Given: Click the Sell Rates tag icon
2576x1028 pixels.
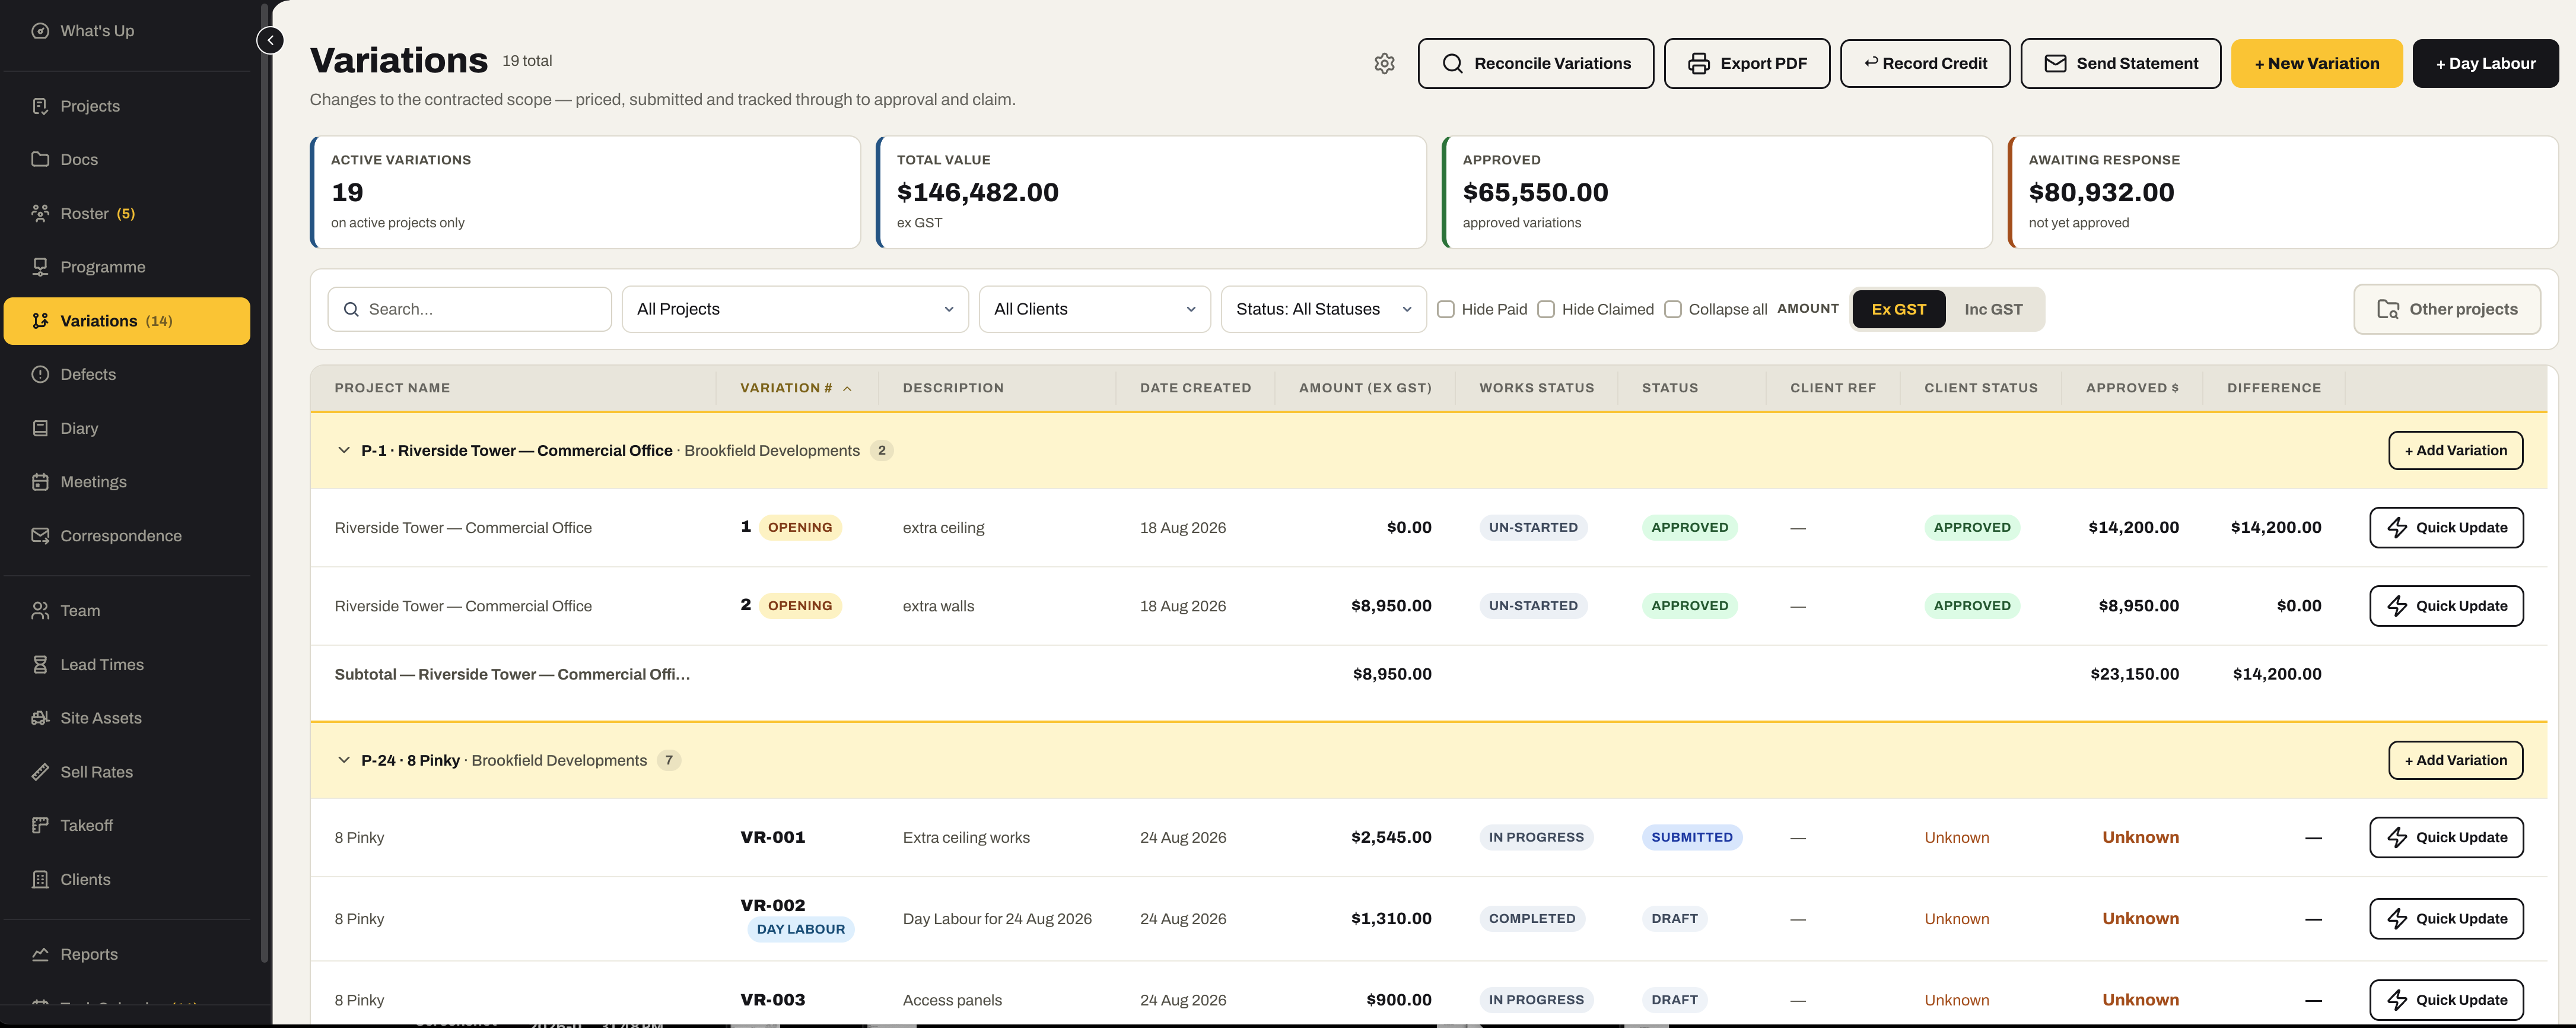Looking at the screenshot, I should pyautogui.click(x=40, y=772).
